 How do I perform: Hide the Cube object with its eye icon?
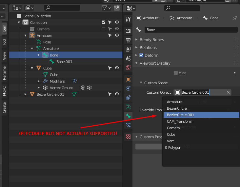pos(117,68)
